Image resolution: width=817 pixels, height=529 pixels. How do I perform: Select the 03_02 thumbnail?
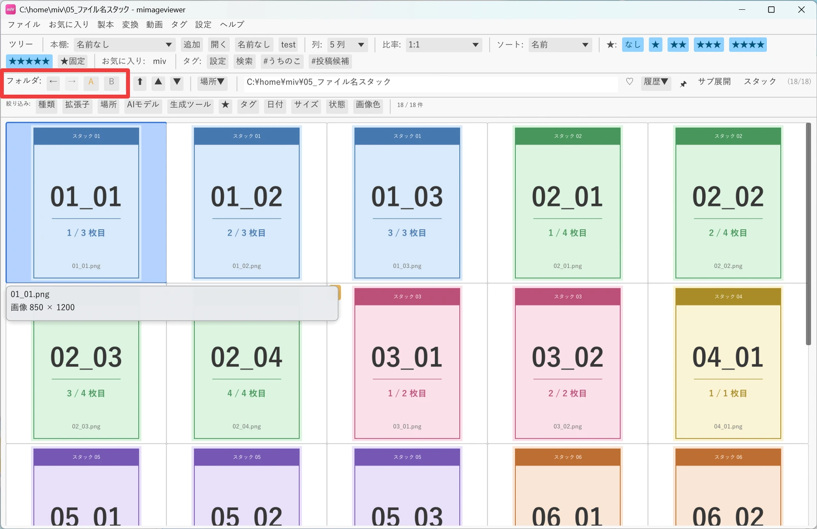(568, 363)
